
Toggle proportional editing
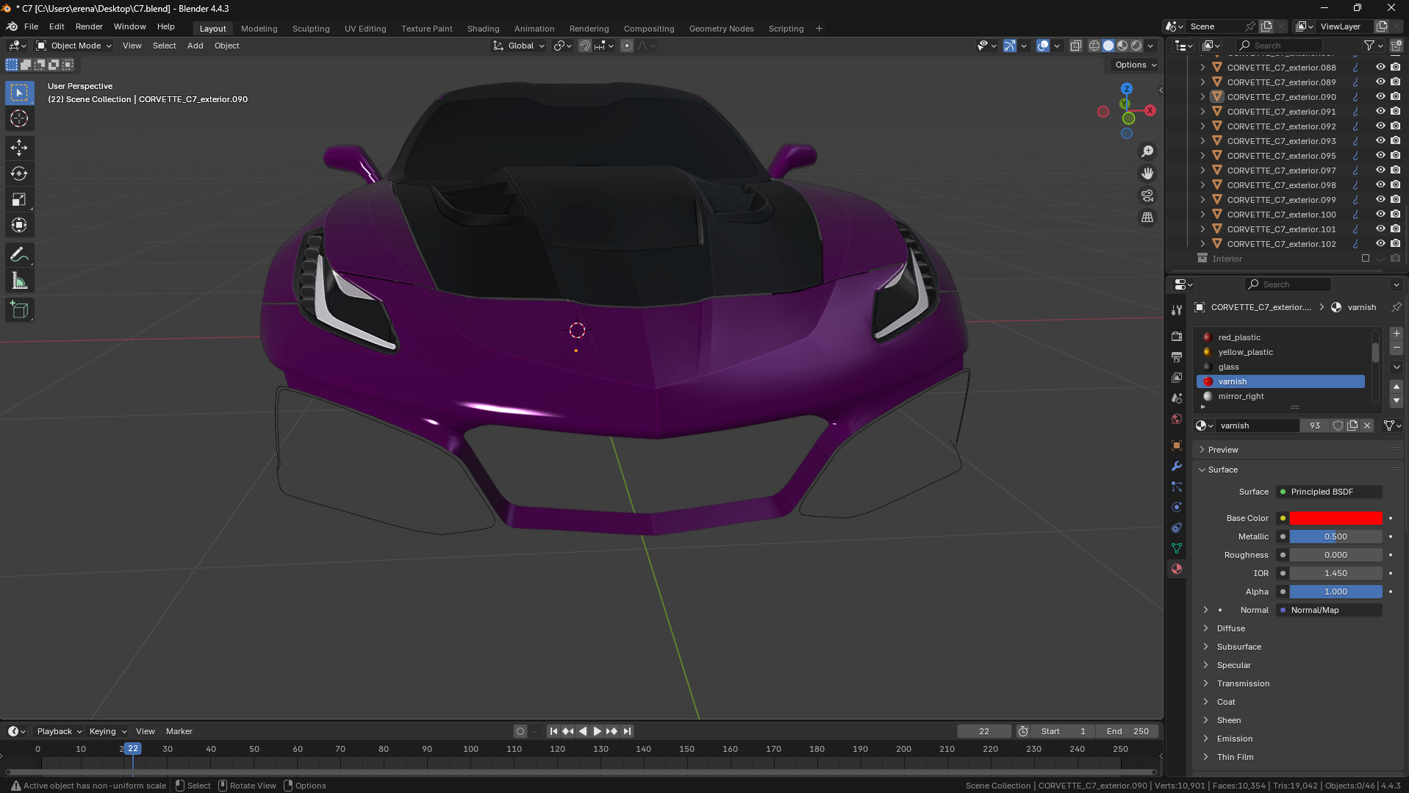[627, 46]
